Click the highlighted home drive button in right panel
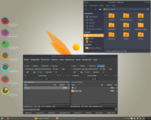This screenshot has width=151, height=120. coord(101,66)
